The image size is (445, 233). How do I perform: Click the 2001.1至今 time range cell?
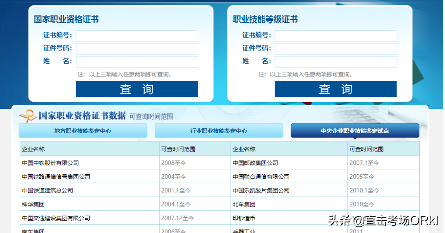tap(195, 190)
